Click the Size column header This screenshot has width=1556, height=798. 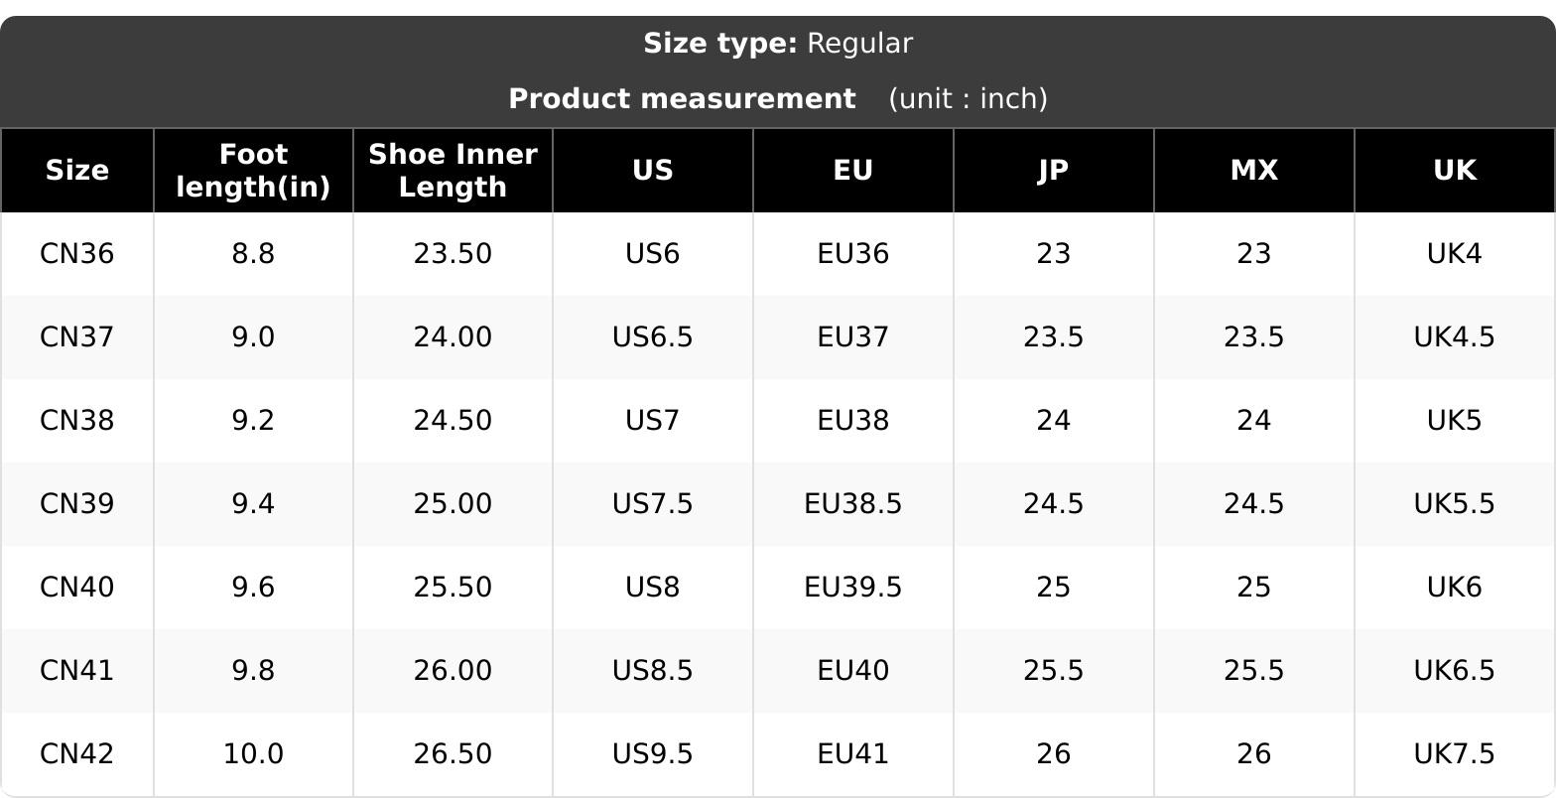pyautogui.click(x=76, y=171)
